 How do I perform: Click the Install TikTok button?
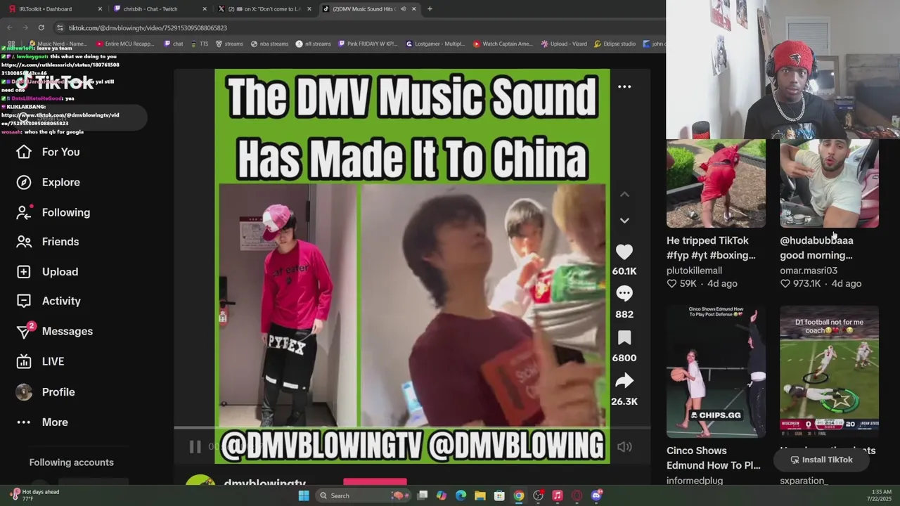(821, 460)
